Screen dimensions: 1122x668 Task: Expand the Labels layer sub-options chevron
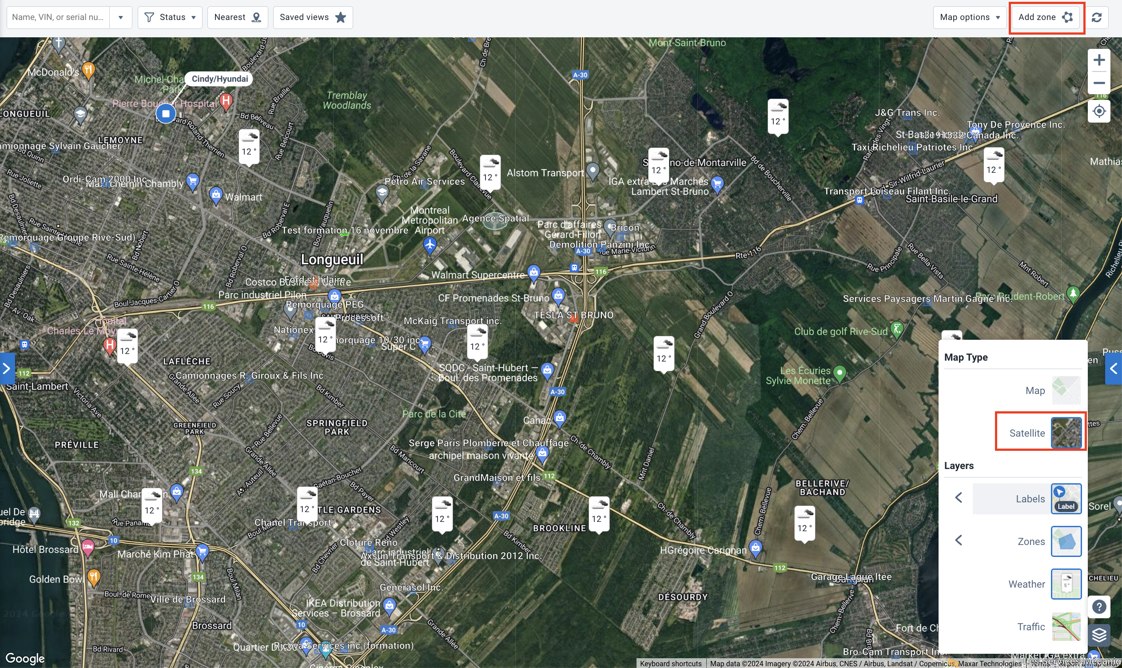coord(959,498)
